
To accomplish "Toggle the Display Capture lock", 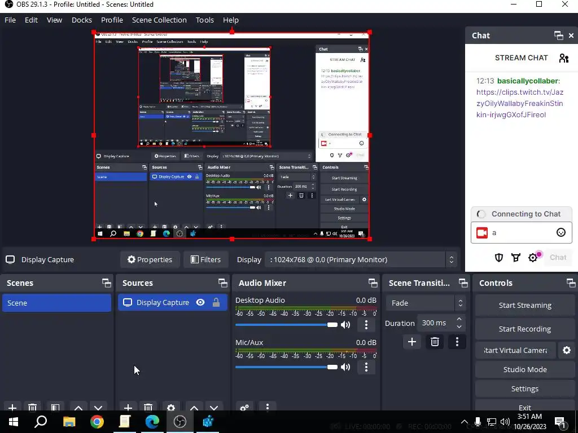I will pyautogui.click(x=216, y=302).
